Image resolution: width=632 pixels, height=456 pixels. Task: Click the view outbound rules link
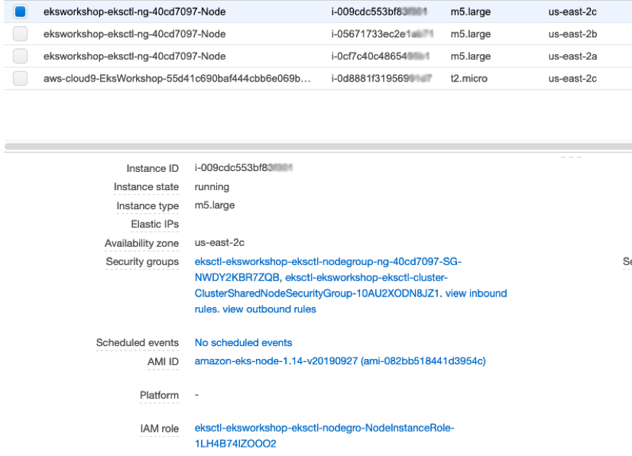pos(269,309)
